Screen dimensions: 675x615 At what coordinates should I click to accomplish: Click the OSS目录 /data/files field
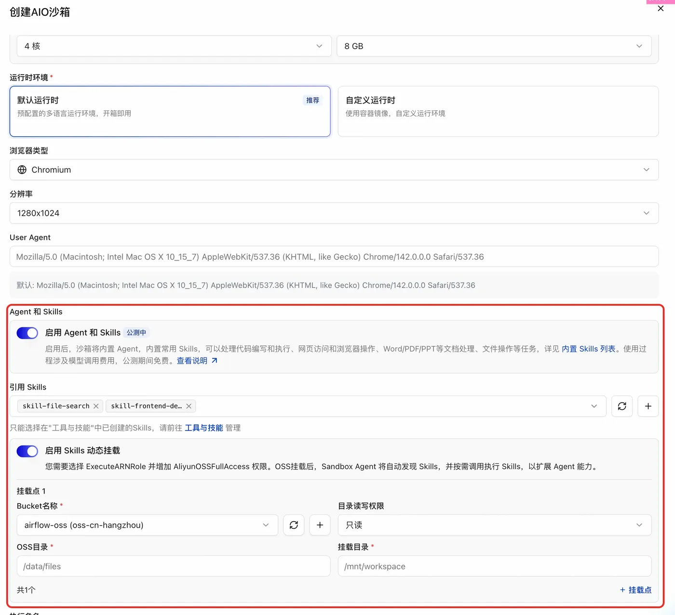174,566
